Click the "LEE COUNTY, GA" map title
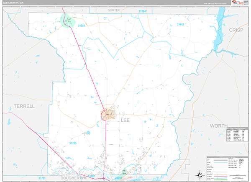Image resolution: width=251 pixels, height=182 pixels. click(x=13, y=3)
